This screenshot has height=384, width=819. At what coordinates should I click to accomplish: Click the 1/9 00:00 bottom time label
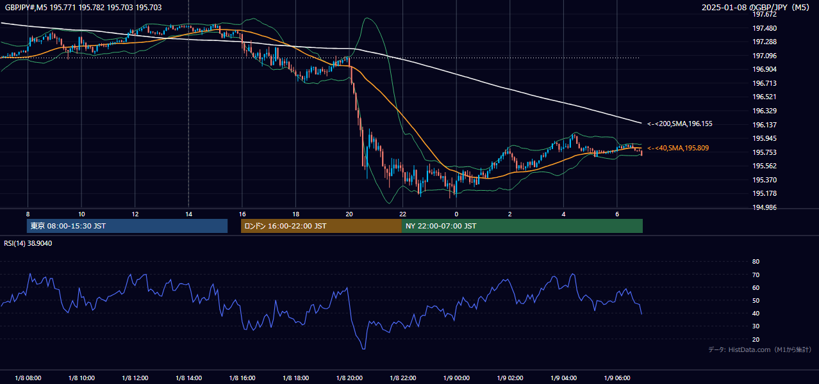(456, 378)
